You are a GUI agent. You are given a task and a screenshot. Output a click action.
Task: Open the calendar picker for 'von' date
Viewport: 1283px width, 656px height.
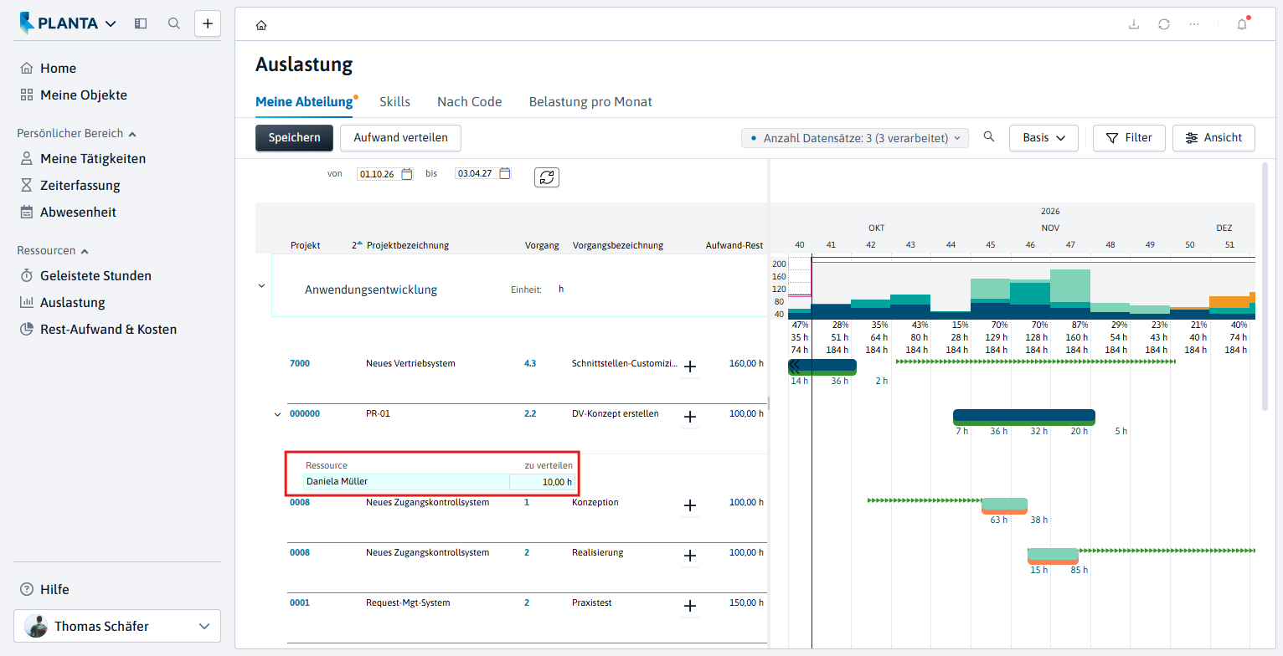(407, 174)
